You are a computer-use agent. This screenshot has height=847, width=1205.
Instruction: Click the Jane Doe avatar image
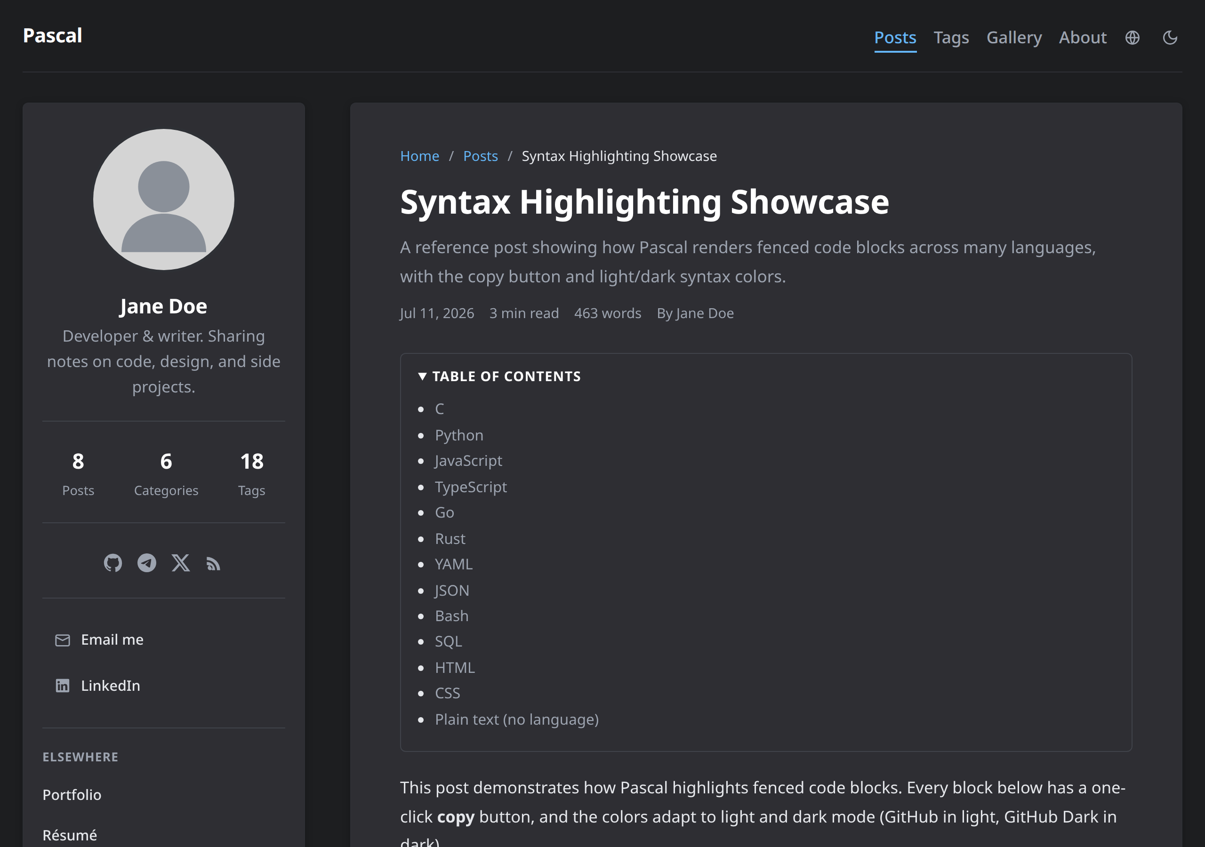pos(164,200)
